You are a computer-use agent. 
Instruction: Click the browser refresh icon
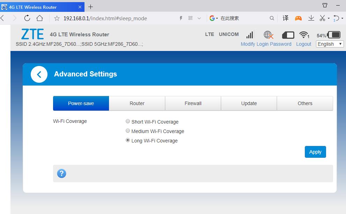(x=27, y=18)
